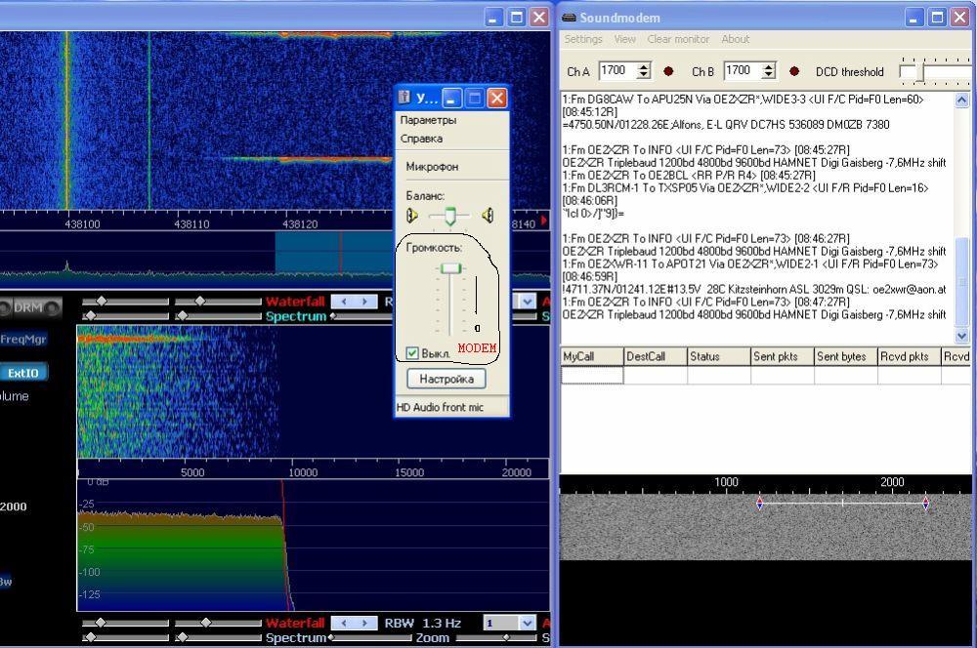Click the Sent pkts column header
Viewport: 977px width, 648px height.
[783, 356]
